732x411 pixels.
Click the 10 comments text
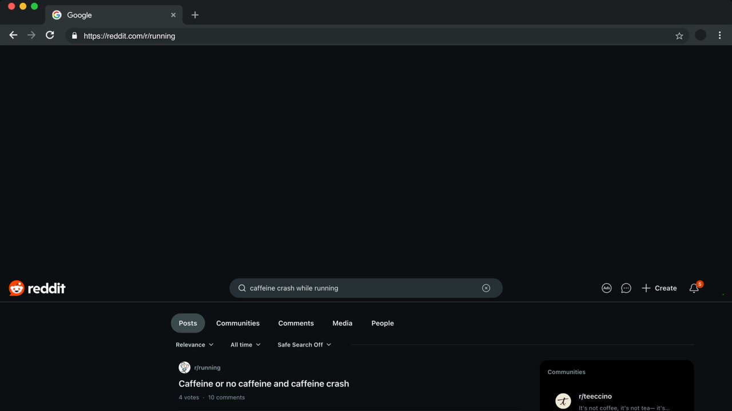click(226, 397)
